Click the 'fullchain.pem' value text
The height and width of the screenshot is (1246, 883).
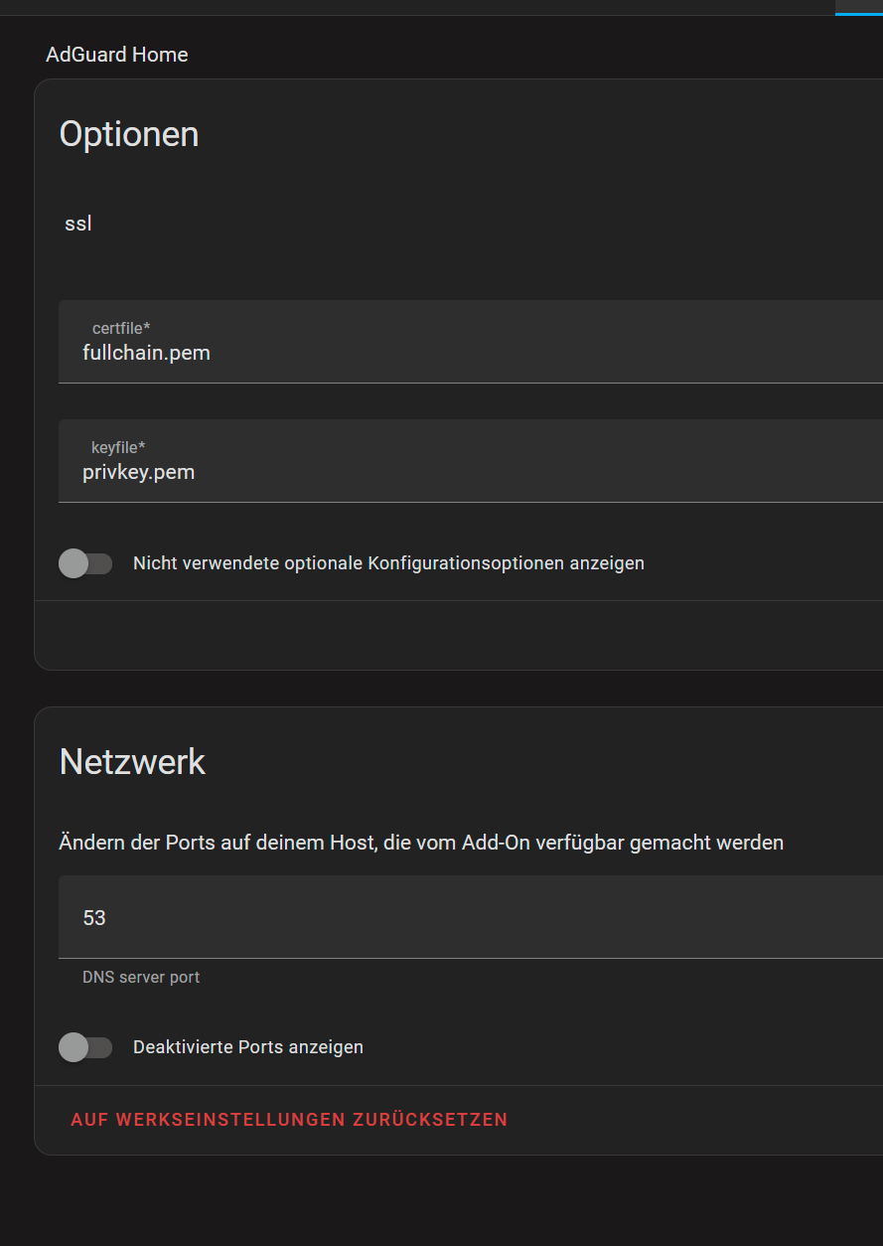coord(146,353)
